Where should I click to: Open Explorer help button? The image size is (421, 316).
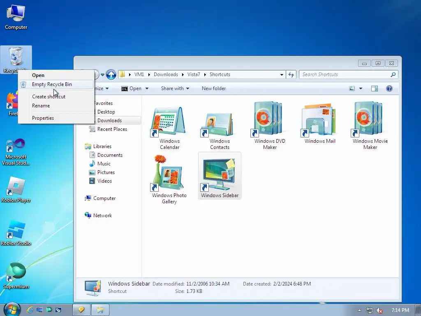tap(389, 88)
